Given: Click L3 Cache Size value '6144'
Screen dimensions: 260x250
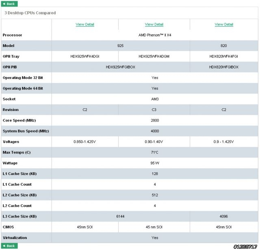Looking at the screenshot, I should pyautogui.click(x=120, y=216).
